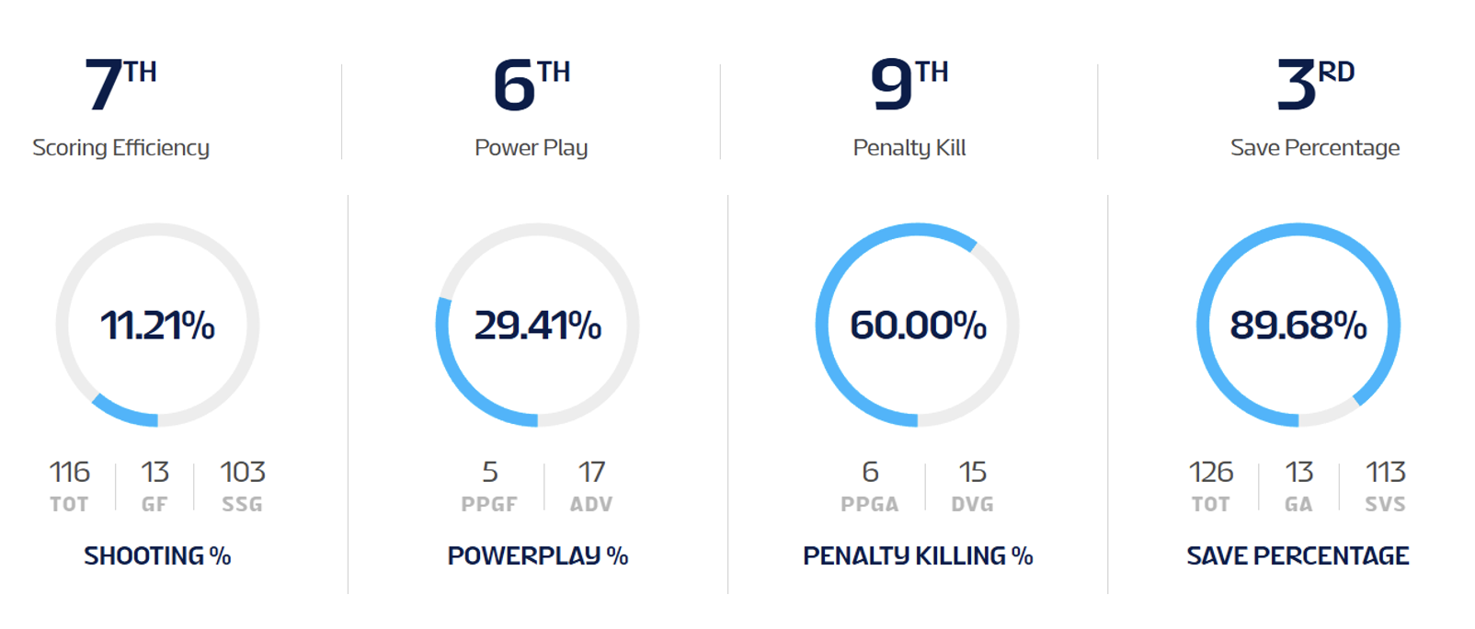1475x629 pixels.
Task: Click the 113 SVS stat
Action: coord(1386,486)
